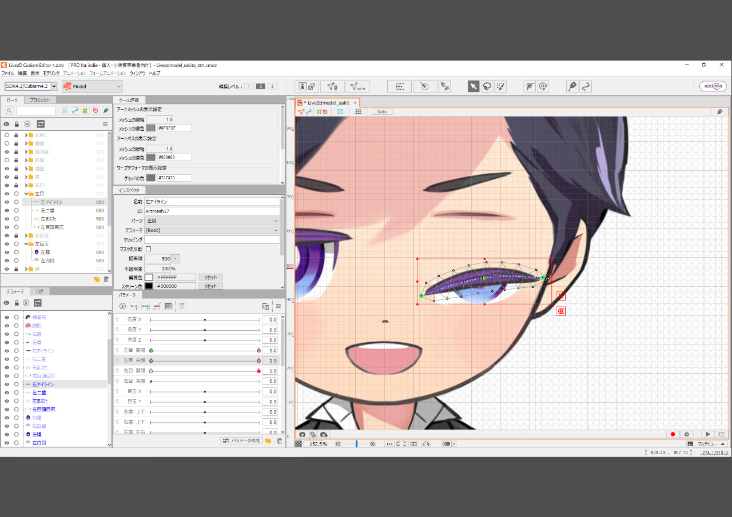Click the delete parameter trash icon
Screen dimensions: 732x517
279,441
